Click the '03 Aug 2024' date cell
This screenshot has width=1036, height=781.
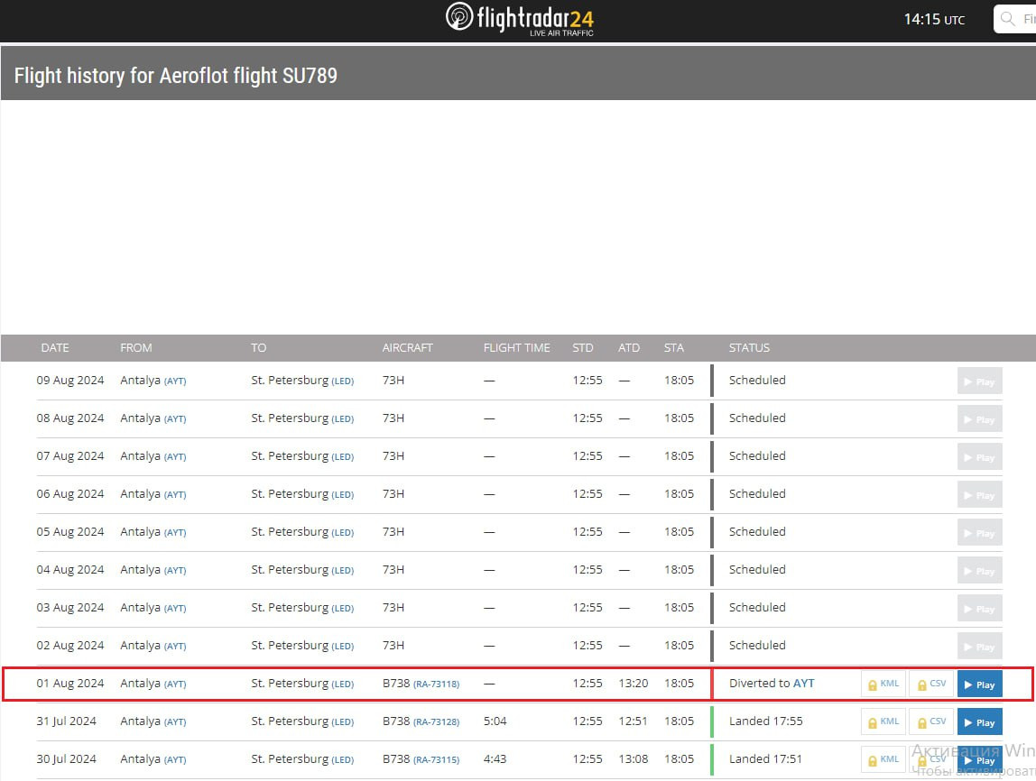(x=70, y=607)
